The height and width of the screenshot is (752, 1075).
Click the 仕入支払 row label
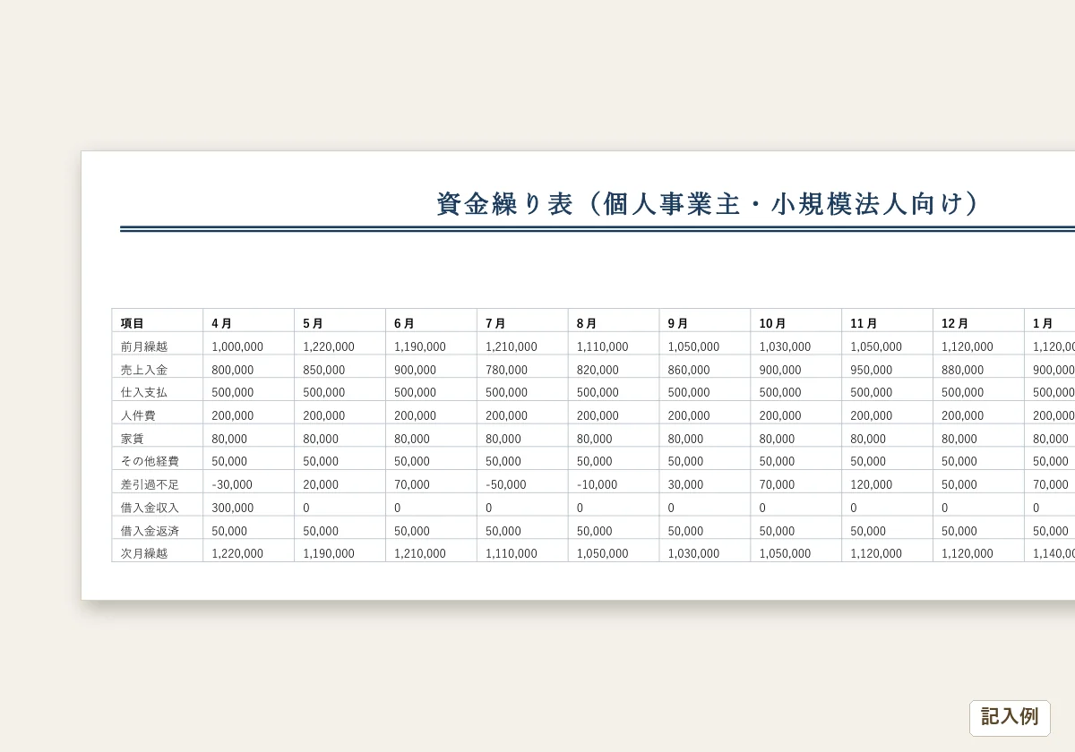pyautogui.click(x=158, y=390)
